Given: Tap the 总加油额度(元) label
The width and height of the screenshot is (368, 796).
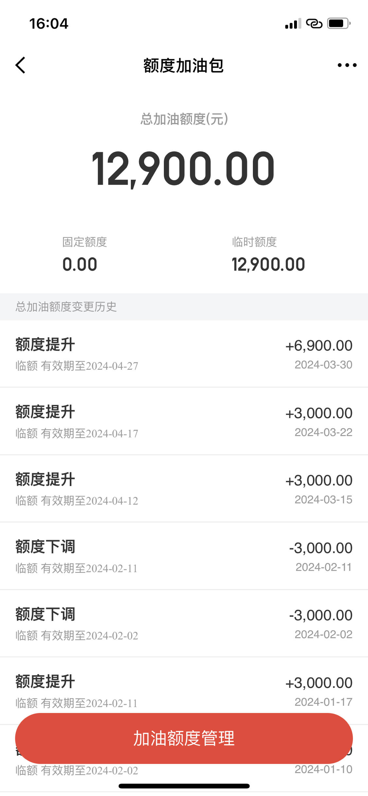Looking at the screenshot, I should (x=184, y=119).
